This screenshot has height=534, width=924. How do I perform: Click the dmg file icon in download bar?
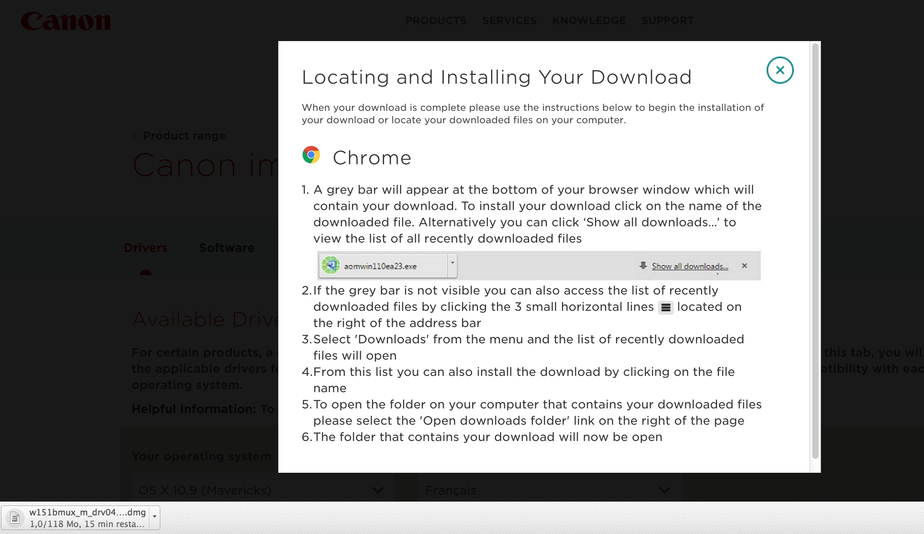coord(15,518)
